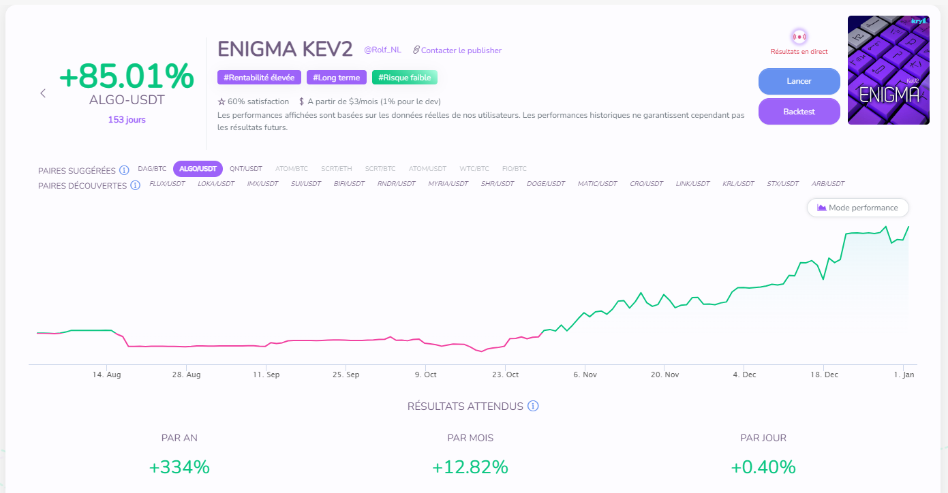Click the ENIGMA strategy cover image

(x=888, y=69)
